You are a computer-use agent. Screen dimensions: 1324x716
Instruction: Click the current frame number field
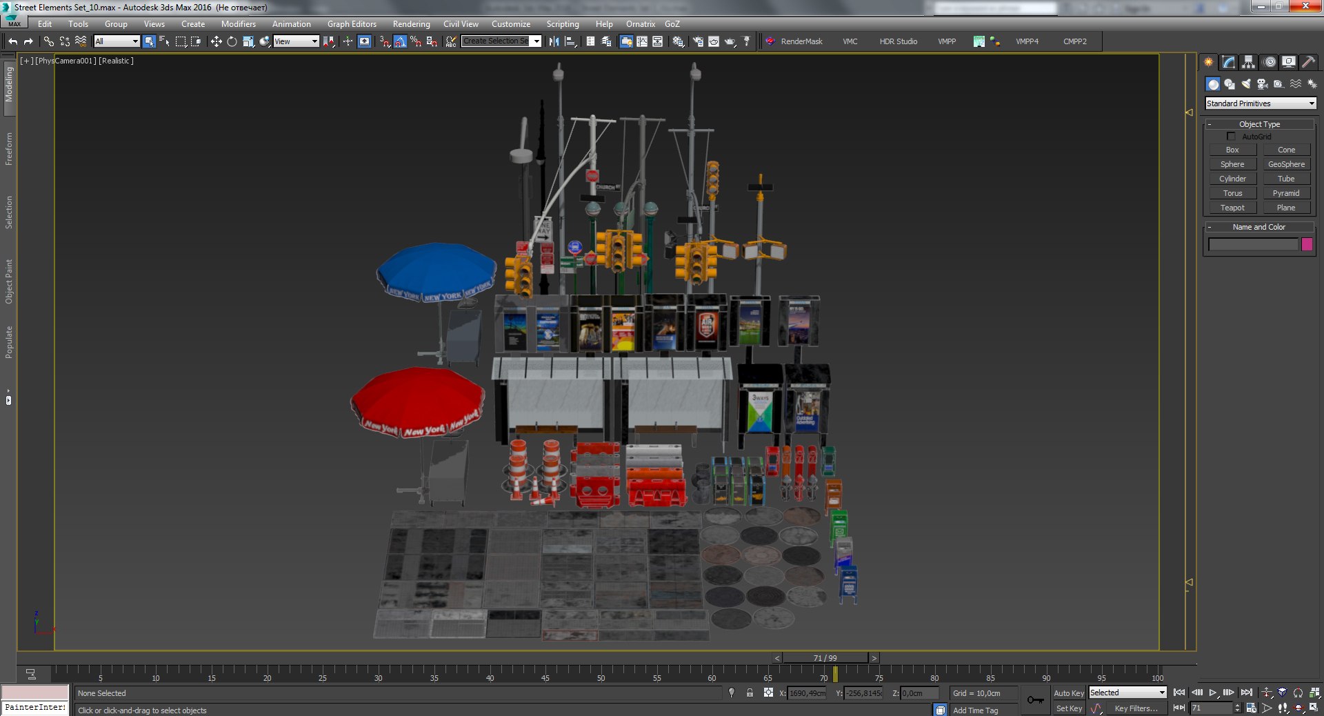click(1211, 708)
